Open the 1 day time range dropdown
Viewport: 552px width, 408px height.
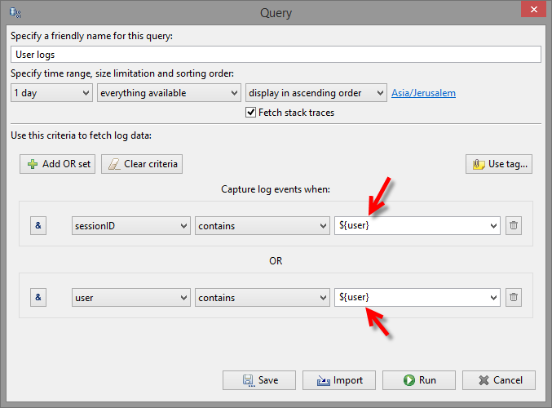point(51,93)
